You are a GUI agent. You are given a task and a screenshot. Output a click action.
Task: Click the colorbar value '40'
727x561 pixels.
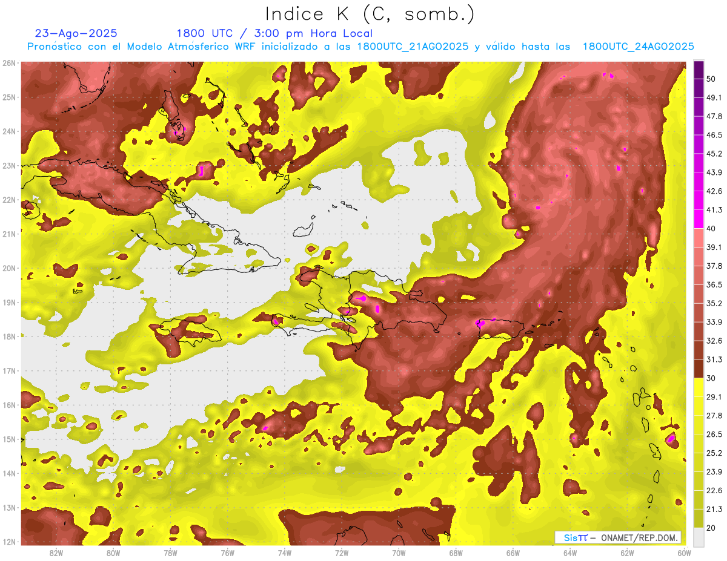click(x=711, y=229)
